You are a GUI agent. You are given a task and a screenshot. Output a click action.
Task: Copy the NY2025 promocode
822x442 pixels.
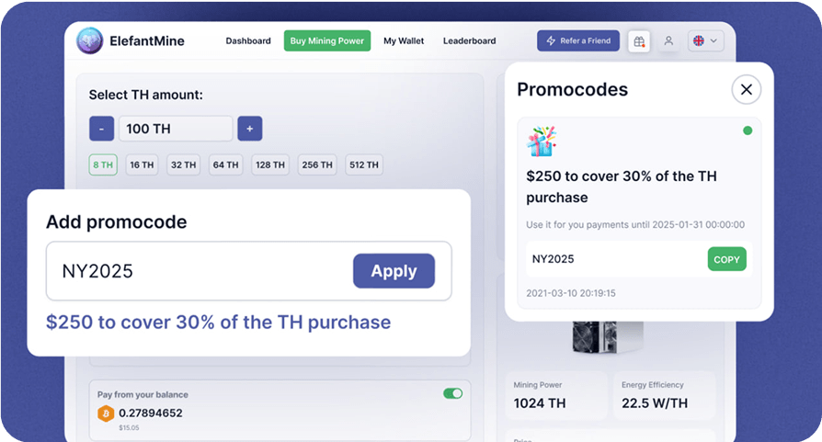[x=726, y=259]
